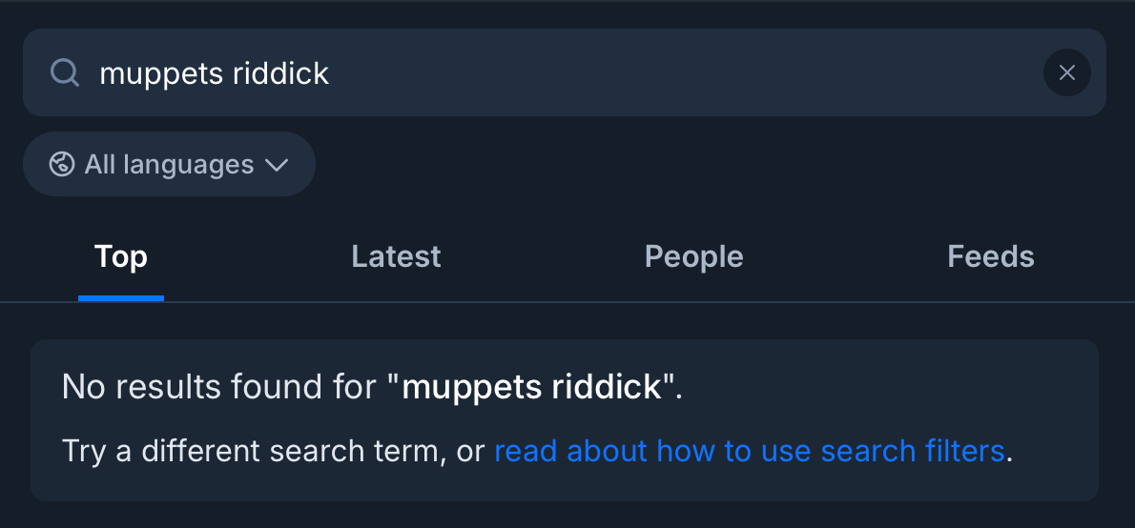The width and height of the screenshot is (1135, 528).
Task: Switch to the Top results tab
Action: [121, 256]
